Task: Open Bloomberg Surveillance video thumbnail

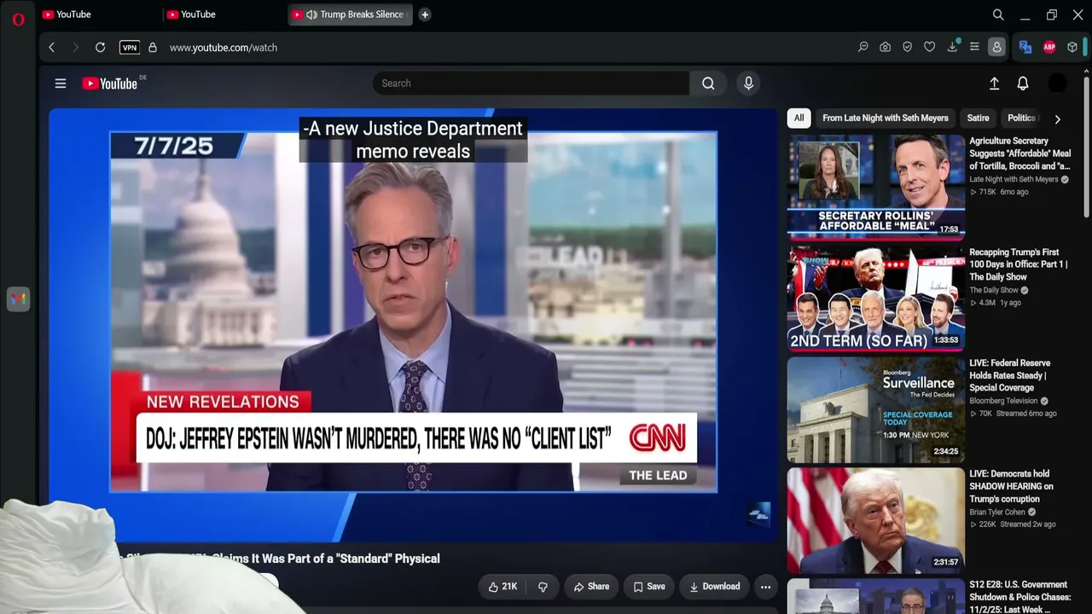Action: click(x=875, y=408)
